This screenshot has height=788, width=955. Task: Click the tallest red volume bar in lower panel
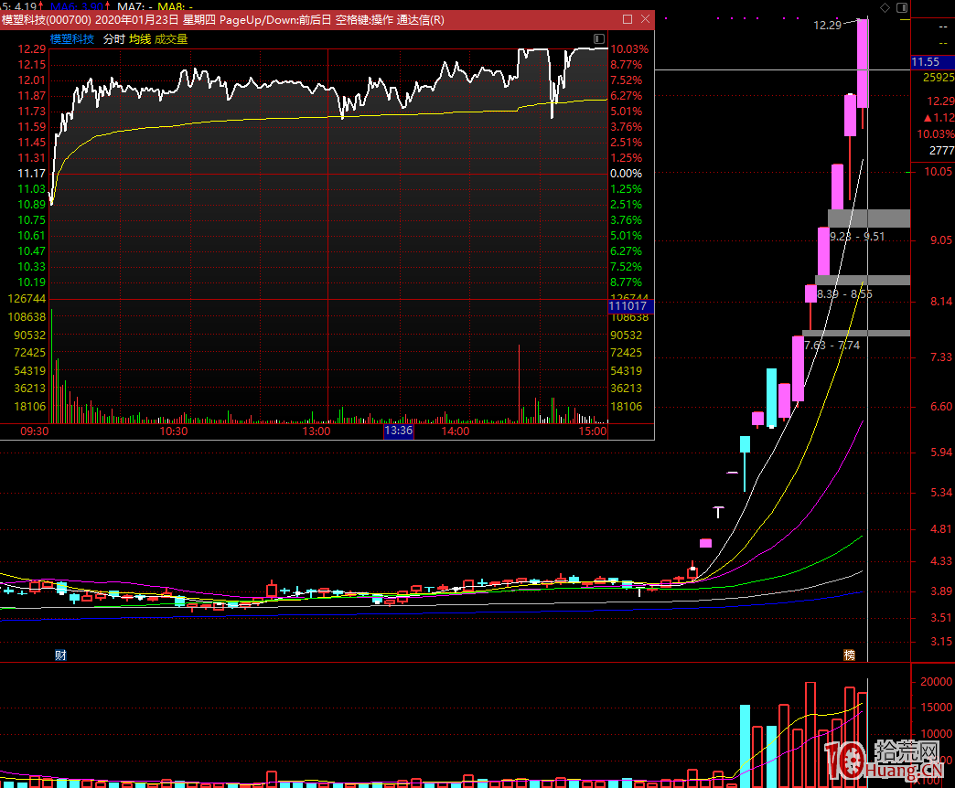(810, 734)
